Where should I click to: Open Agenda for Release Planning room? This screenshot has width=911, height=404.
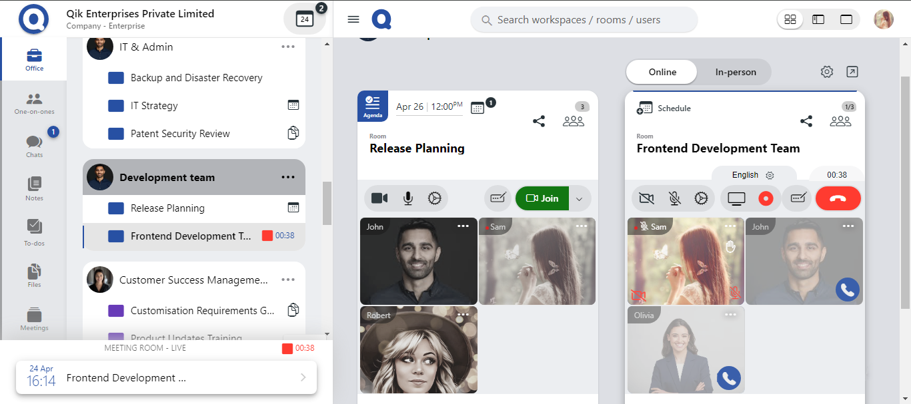(x=372, y=106)
